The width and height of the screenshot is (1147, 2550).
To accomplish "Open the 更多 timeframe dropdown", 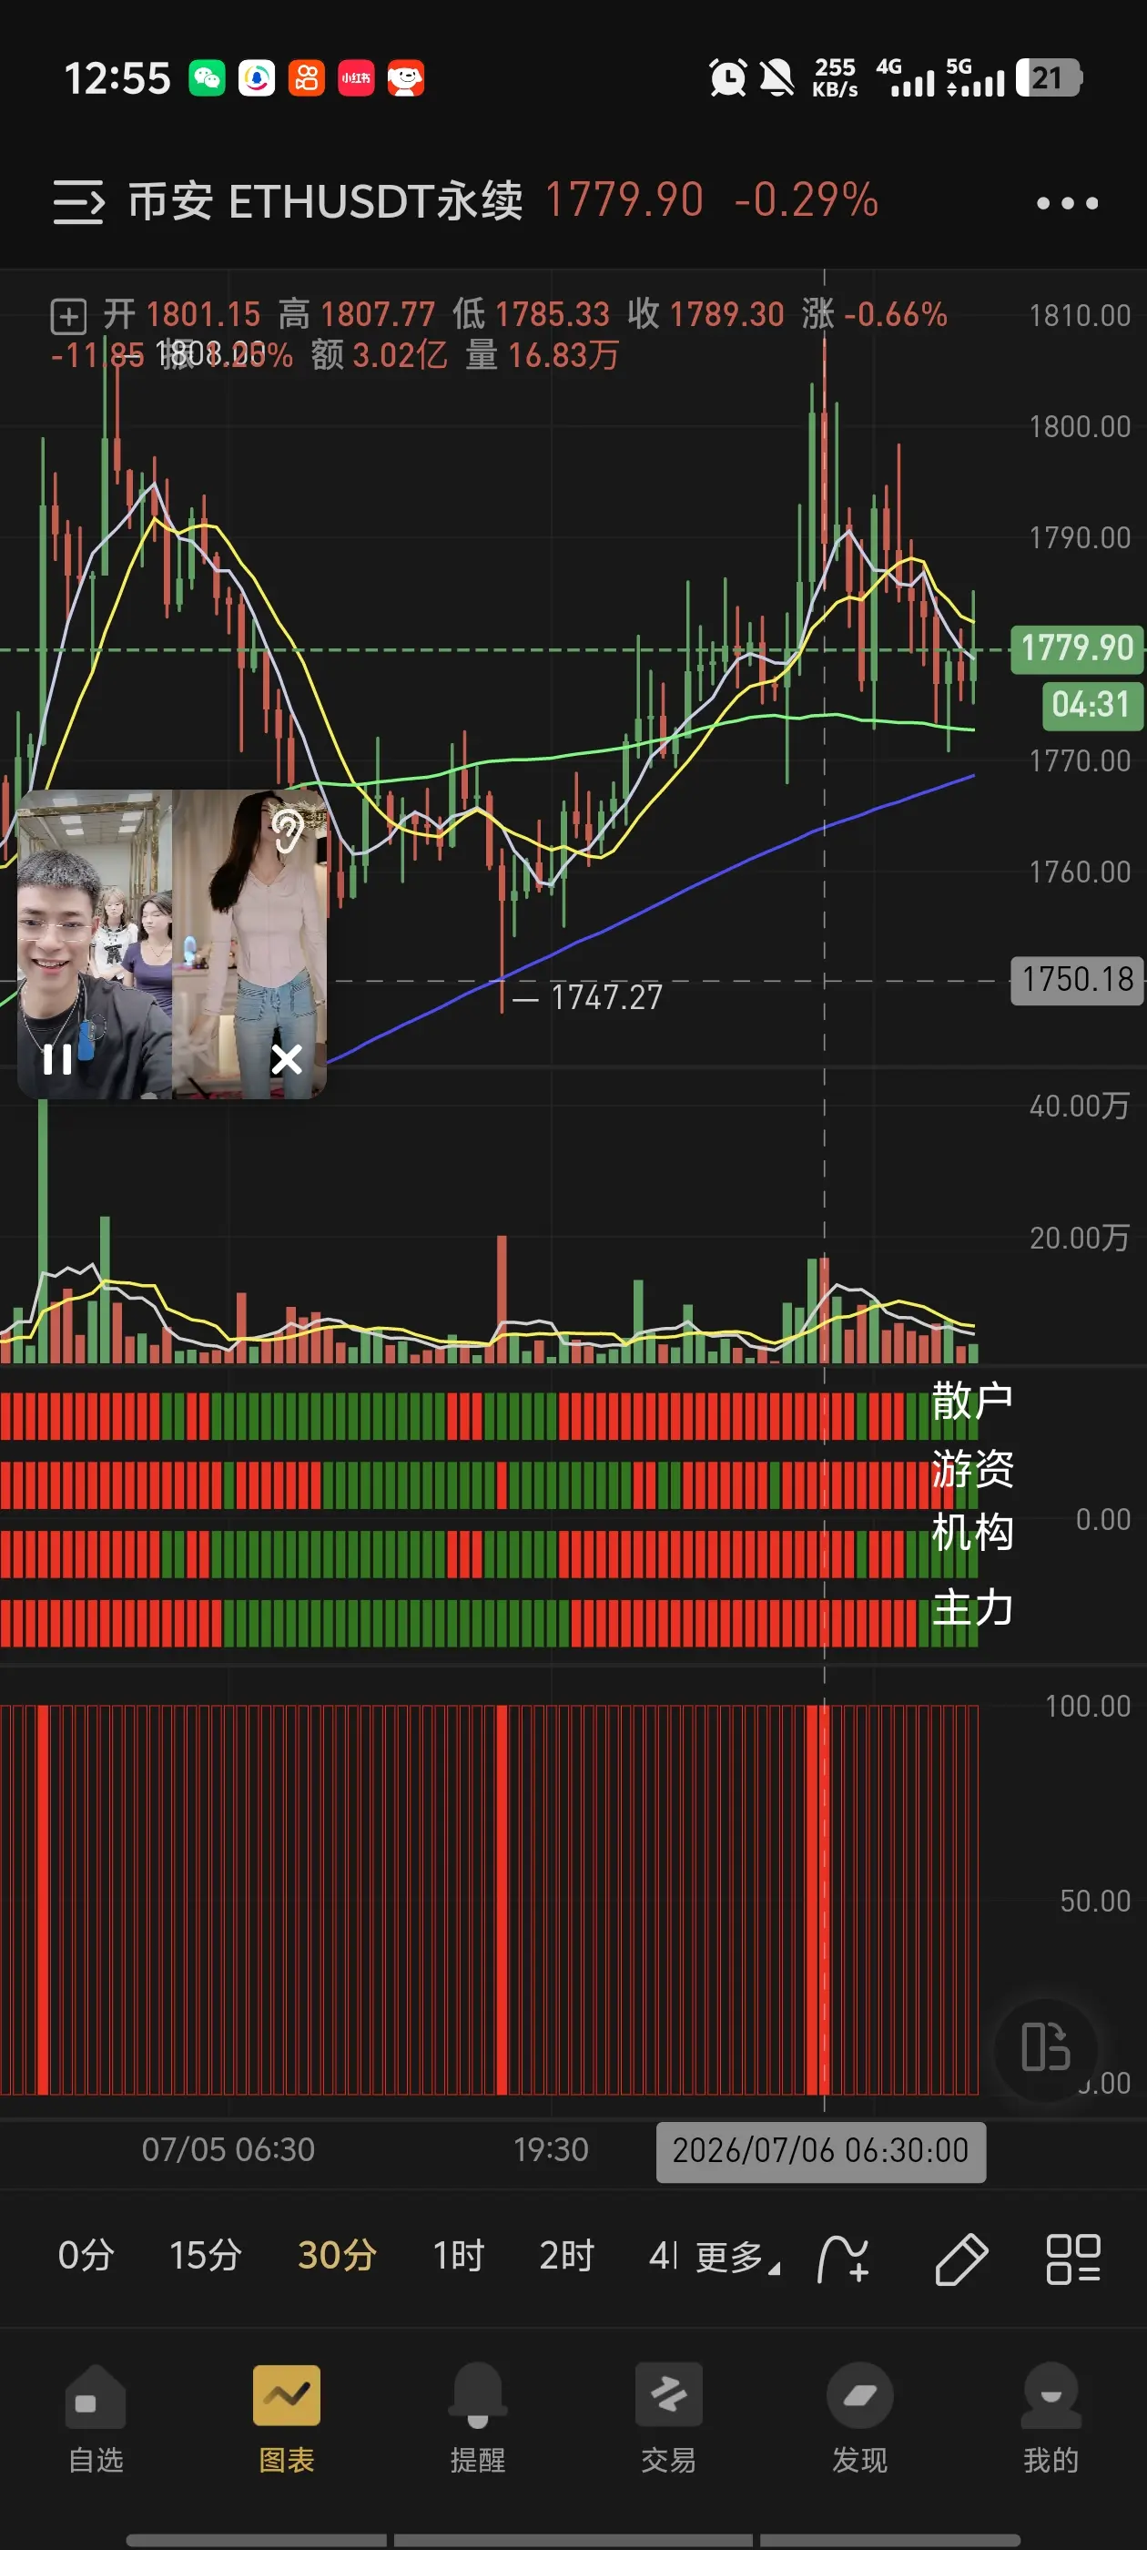I will [738, 2258].
